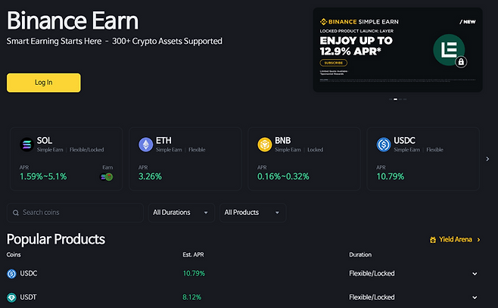Toggle the SOL Earn switch
The image size is (498, 308).
(x=107, y=177)
